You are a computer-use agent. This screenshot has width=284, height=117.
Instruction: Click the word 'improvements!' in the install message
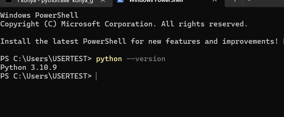pyautogui.click(x=250, y=41)
